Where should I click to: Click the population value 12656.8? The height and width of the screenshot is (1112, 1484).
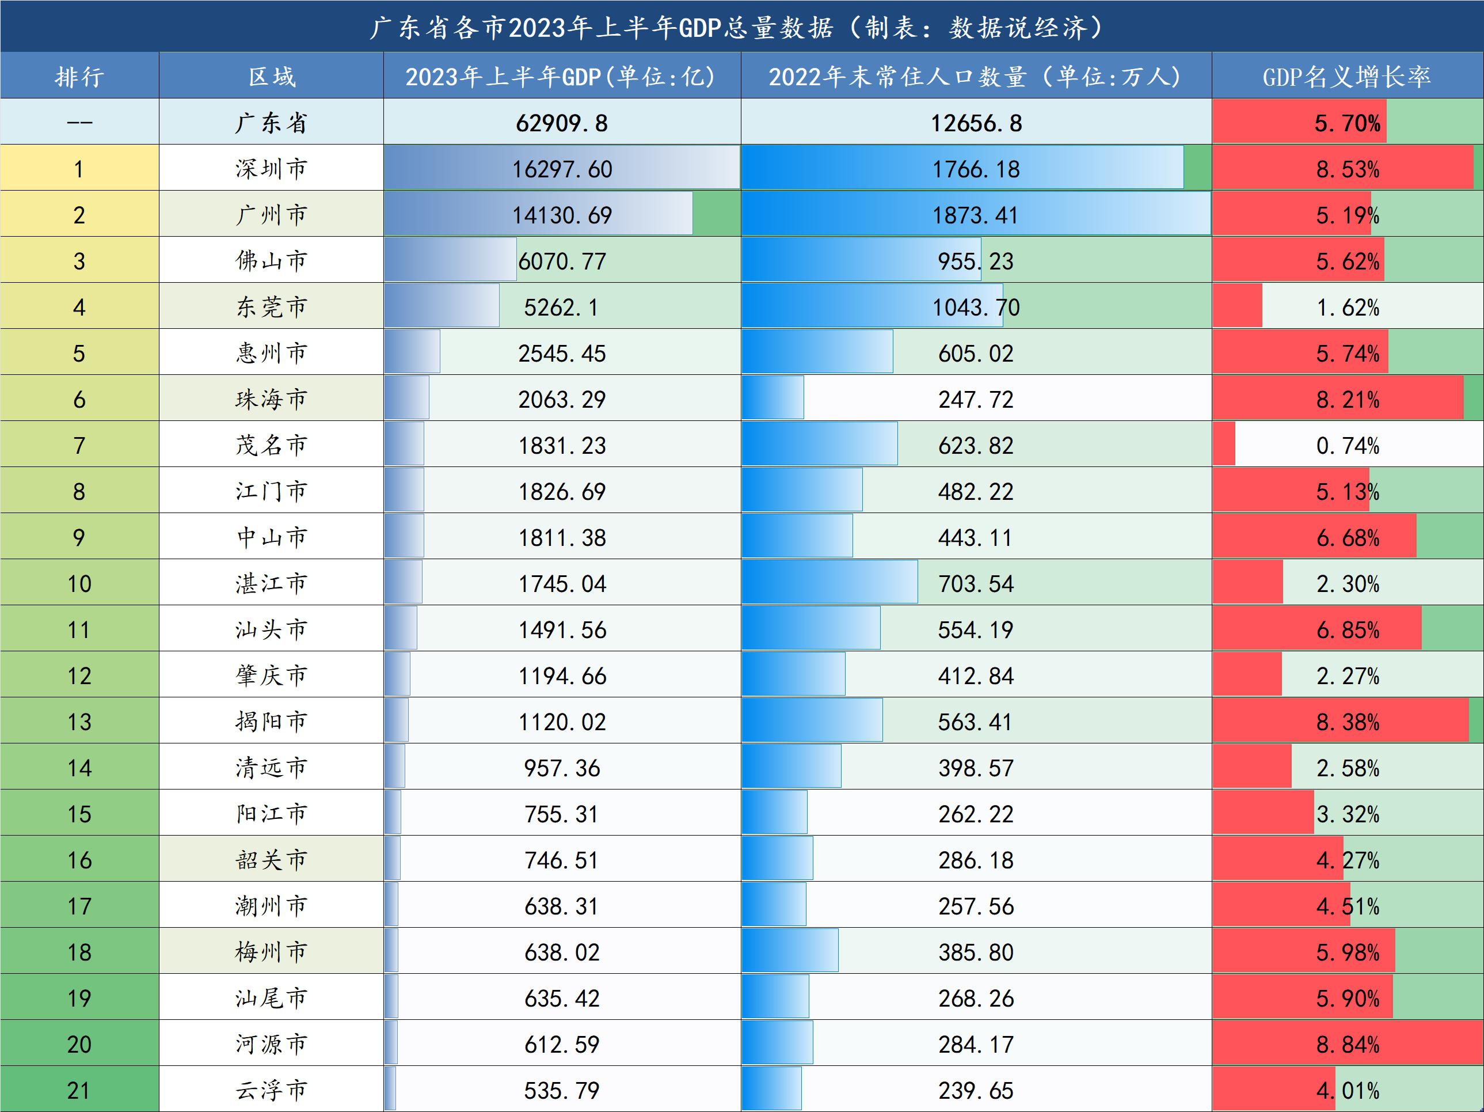pos(976,123)
